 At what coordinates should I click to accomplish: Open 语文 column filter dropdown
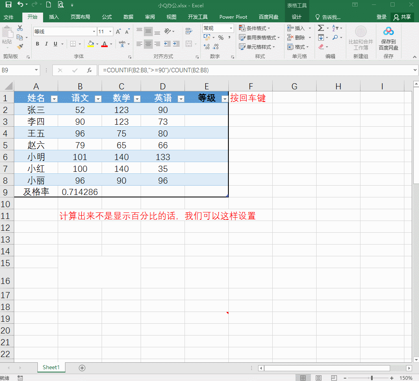[98, 99]
